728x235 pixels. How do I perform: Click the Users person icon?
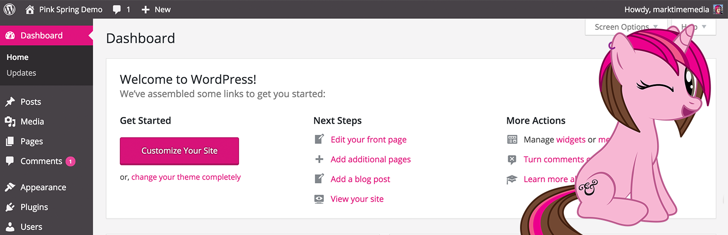(x=10, y=227)
